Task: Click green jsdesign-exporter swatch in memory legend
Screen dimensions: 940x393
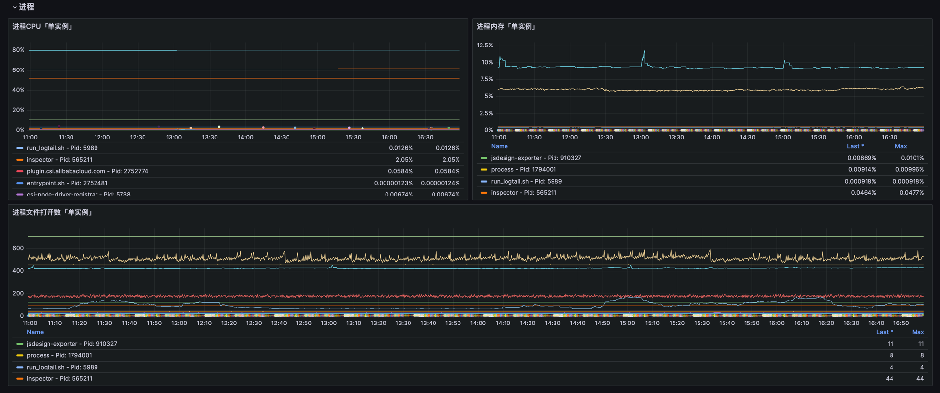Action: tap(484, 158)
